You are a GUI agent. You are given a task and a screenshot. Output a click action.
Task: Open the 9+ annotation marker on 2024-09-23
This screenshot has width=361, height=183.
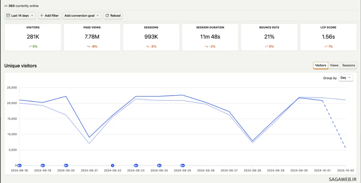point(136,165)
